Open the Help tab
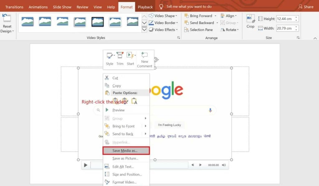 coord(111,7)
